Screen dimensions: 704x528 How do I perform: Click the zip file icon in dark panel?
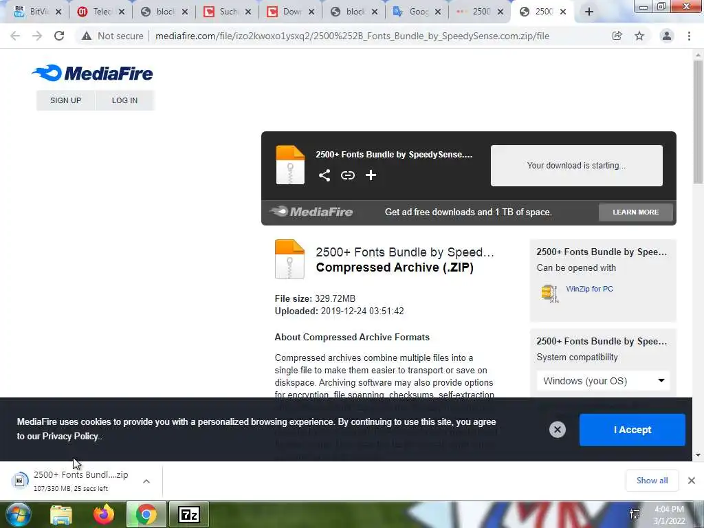(290, 165)
